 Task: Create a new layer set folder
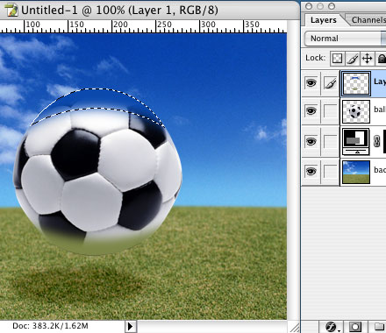point(379,326)
